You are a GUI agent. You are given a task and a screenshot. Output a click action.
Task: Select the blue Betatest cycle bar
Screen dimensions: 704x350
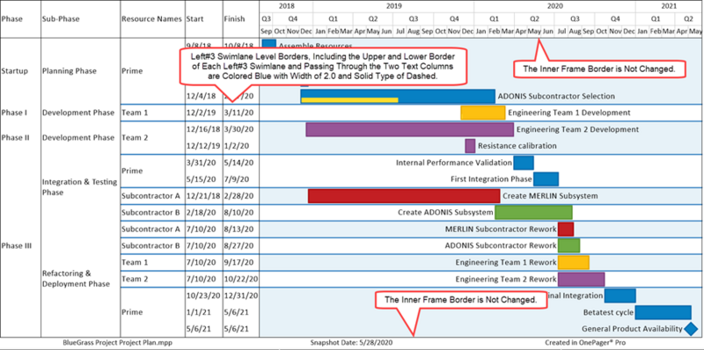664,312
